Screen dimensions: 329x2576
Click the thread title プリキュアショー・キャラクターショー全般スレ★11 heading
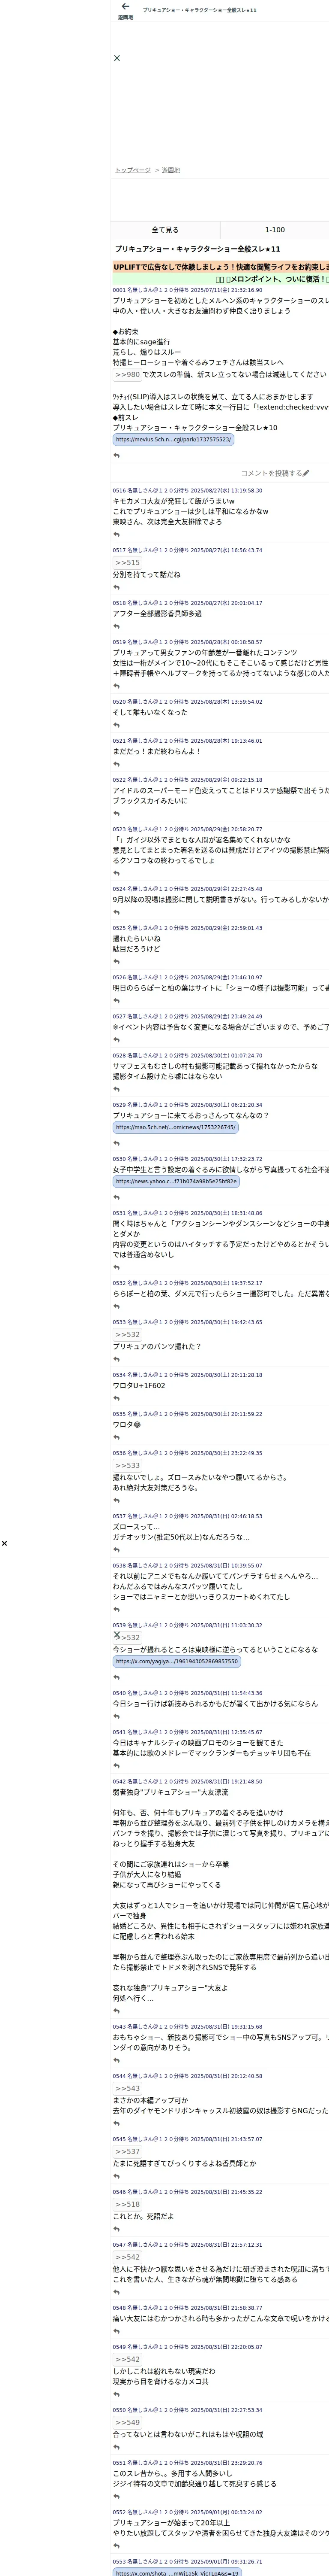197,248
